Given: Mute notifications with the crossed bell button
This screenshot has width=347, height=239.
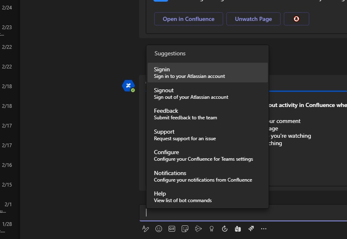Looking at the screenshot, I should point(296,19).
